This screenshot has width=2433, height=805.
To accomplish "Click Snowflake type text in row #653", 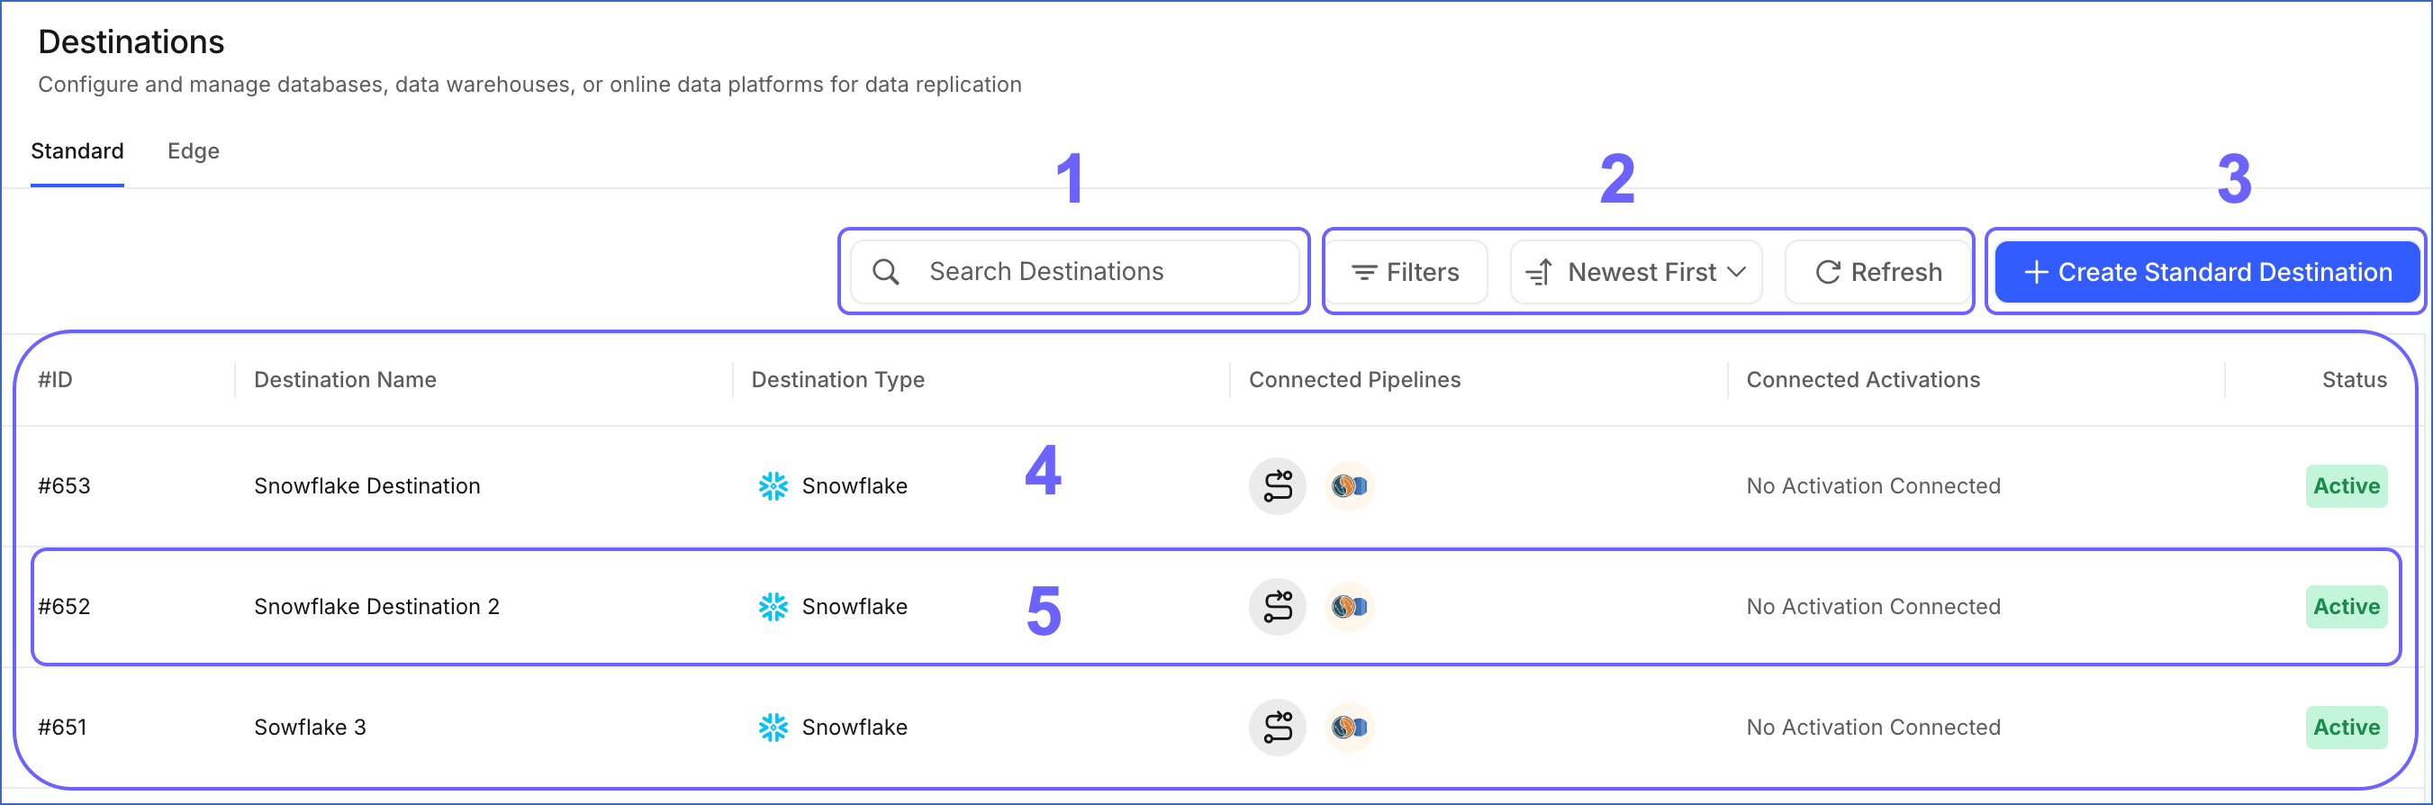I will [854, 485].
